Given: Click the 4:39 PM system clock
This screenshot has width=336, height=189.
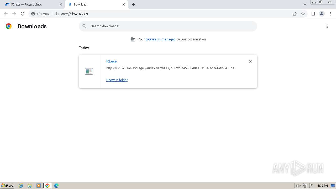Looking at the screenshot, I should pyautogui.click(x=323, y=186).
